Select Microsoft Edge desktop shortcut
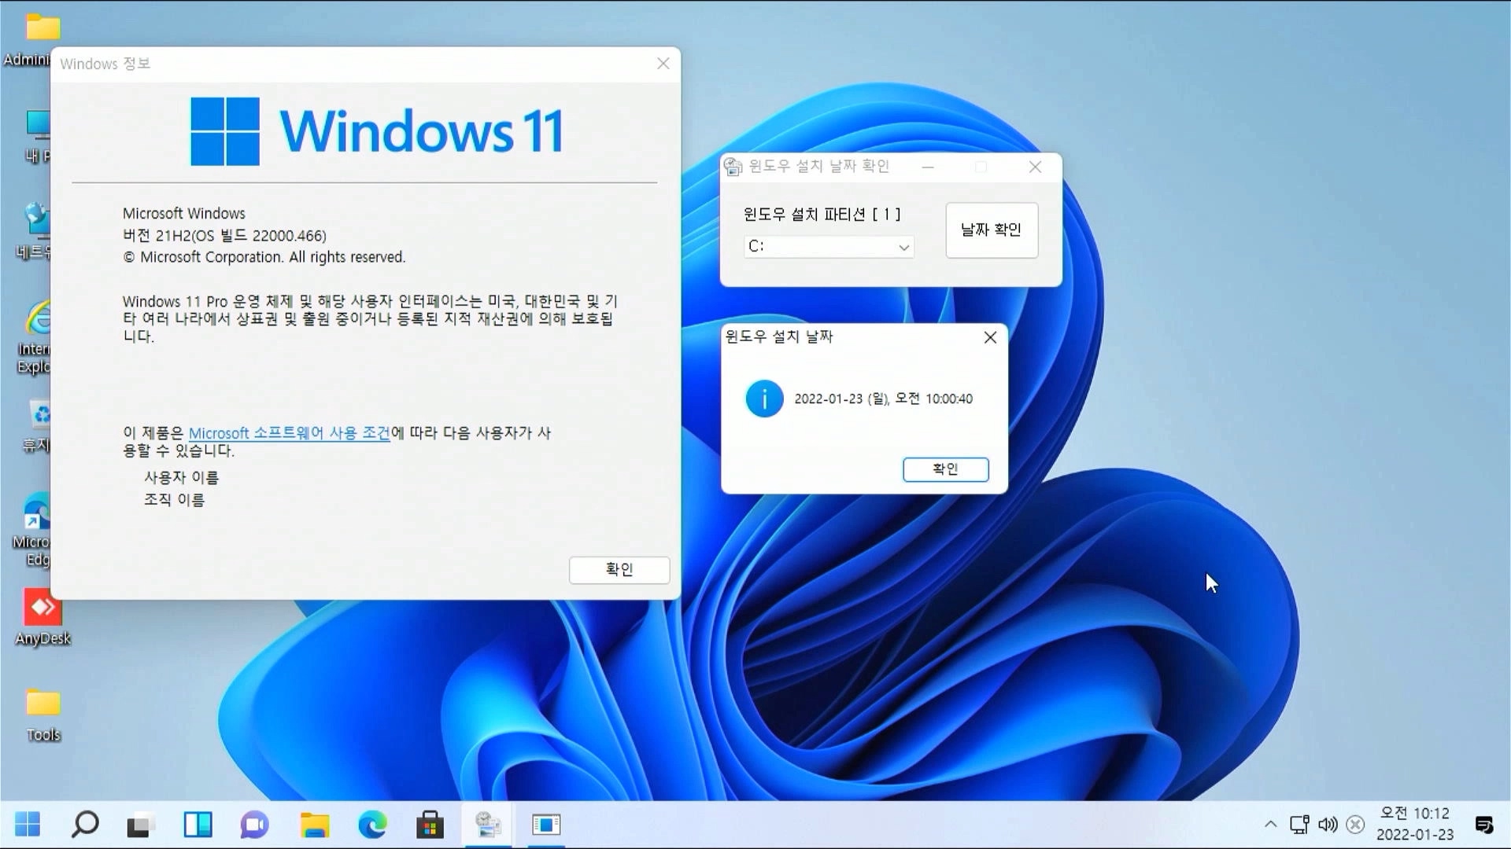The width and height of the screenshot is (1511, 849). 33,528
